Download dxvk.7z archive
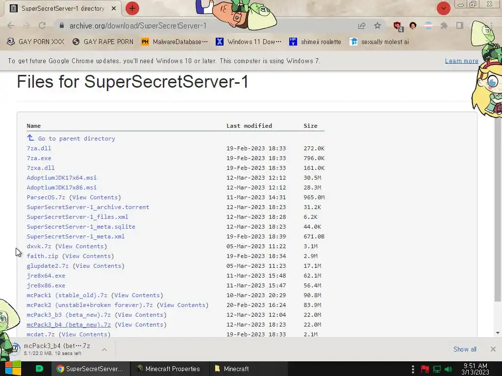The image size is (502, 376). pyautogui.click(x=39, y=246)
